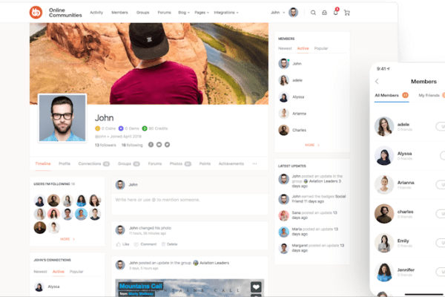
Task: Click Comment on photo change post
Action: tap(145, 244)
